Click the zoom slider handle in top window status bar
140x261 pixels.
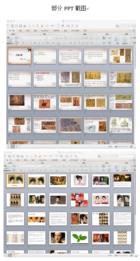point(116,147)
